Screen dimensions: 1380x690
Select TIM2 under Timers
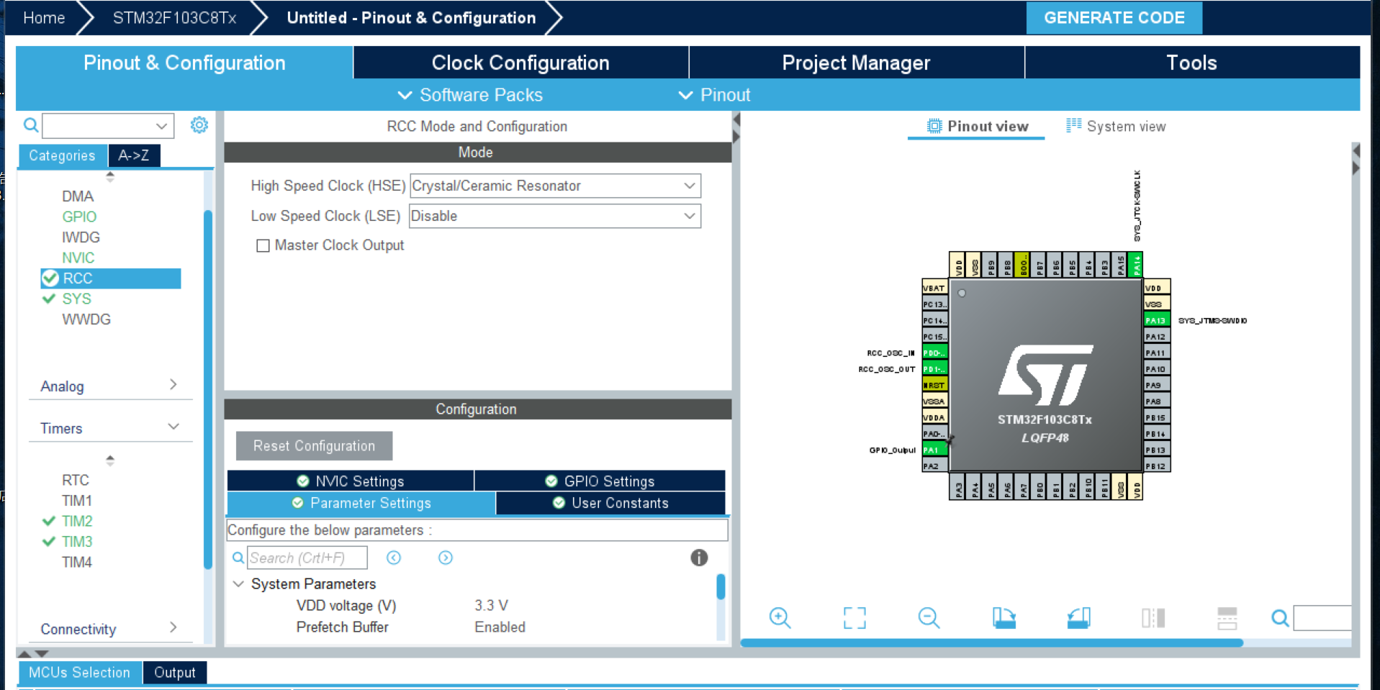pos(77,521)
